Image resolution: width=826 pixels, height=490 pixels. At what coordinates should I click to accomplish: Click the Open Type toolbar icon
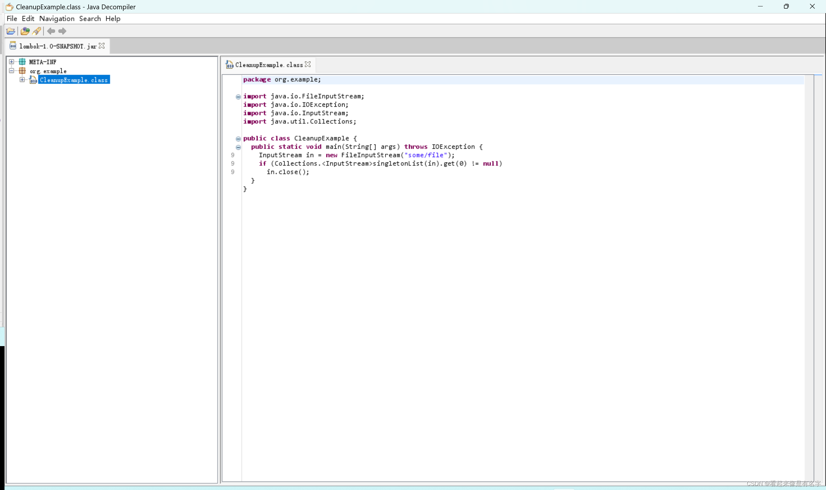pyautogui.click(x=25, y=31)
